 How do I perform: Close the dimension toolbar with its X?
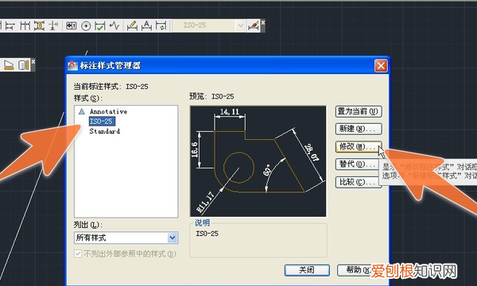pyautogui.click(x=263, y=22)
